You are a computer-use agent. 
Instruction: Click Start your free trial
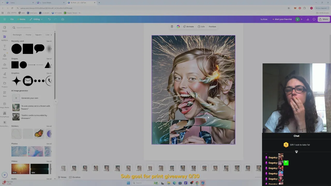click(282, 19)
